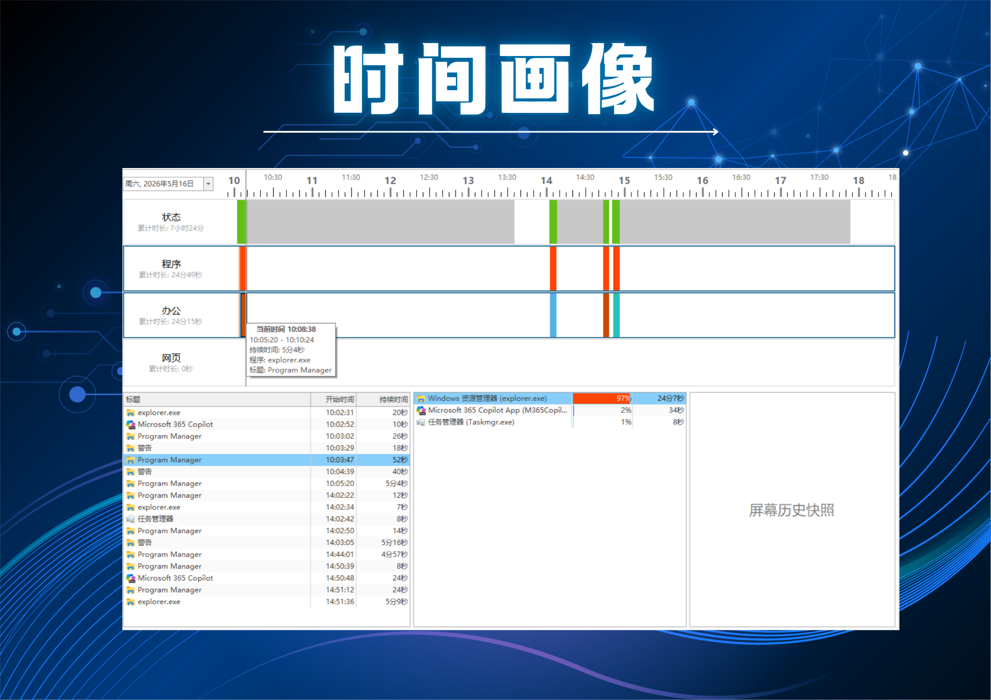Viewport: 991px width, 700px height.
Task: Click the 屏幕历史快照 snapshot panel
Action: click(x=792, y=509)
